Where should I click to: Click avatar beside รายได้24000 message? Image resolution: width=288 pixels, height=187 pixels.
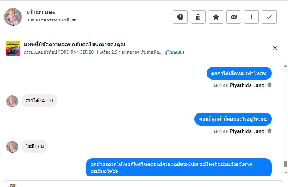(x=12, y=101)
